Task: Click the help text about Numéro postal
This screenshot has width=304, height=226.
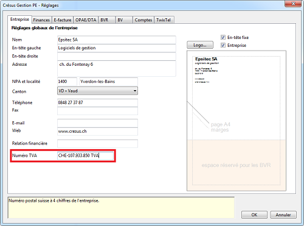Action: [x=54, y=200]
